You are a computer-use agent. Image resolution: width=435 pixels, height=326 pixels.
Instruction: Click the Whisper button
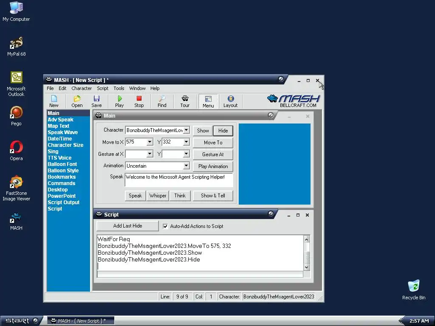pos(158,195)
